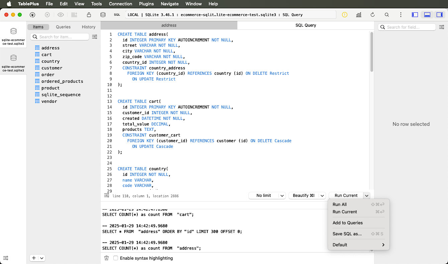
Task: Open the commit pending changes icon
Action: coord(74,15)
